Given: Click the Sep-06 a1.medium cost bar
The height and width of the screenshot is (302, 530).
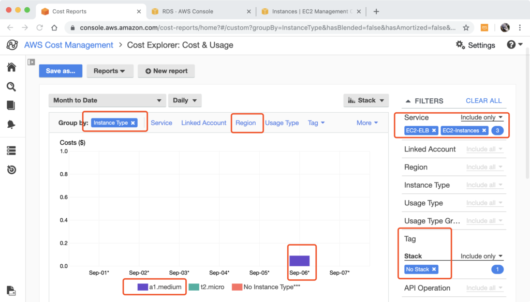Looking at the screenshot, I should point(300,261).
